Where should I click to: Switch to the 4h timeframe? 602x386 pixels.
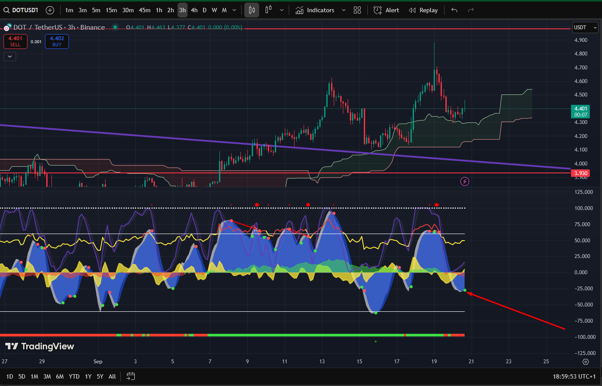click(x=194, y=10)
